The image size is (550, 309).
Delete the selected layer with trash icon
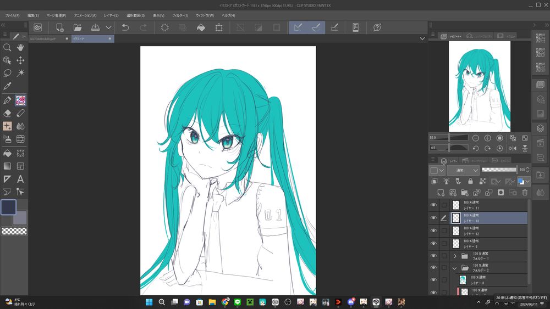tap(525, 193)
